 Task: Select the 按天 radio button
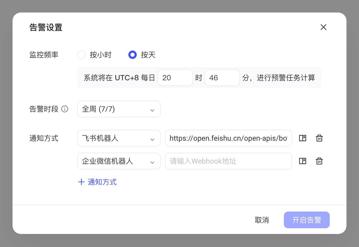coord(133,55)
